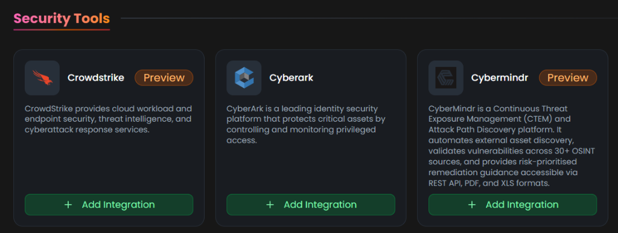Add the Cyberark integration
This screenshot has height=233, width=618.
click(311, 205)
